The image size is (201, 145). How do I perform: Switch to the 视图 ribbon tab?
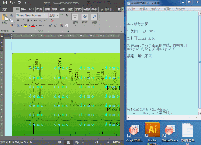point(70,9)
